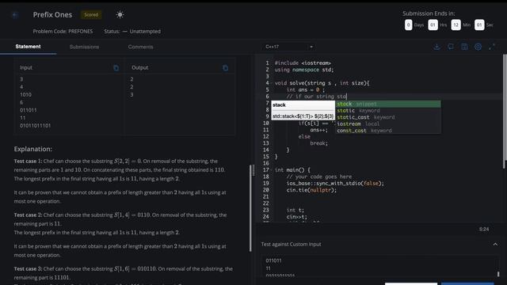Click the 'Output' column header
The image size is (507, 285).
140,67
